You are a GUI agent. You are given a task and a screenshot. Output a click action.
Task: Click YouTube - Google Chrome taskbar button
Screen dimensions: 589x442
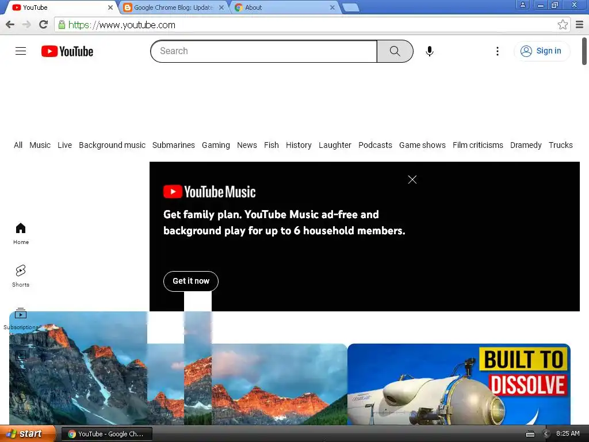(x=106, y=434)
